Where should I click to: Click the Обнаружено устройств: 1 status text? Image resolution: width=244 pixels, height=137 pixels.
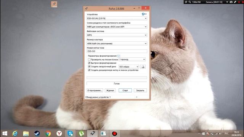pos(98,97)
